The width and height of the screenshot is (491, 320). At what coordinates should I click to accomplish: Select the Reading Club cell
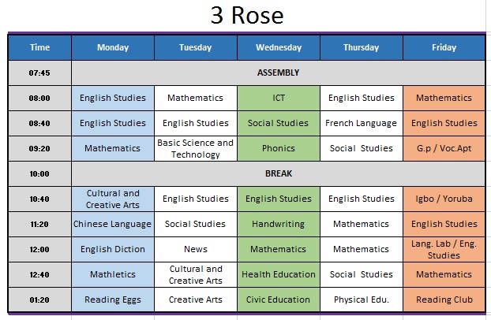[x=444, y=300]
